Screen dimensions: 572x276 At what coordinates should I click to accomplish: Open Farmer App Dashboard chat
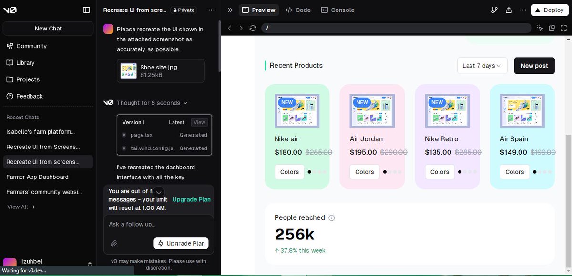[48, 177]
